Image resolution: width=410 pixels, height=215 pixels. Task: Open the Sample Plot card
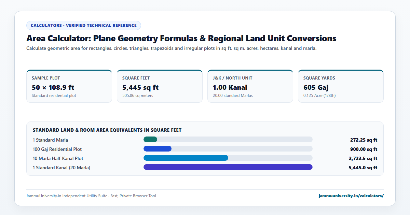pyautogui.click(x=69, y=86)
